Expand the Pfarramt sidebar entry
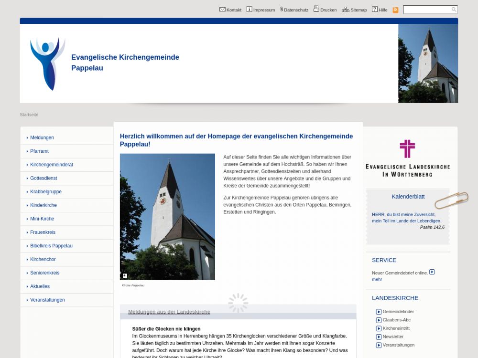 tap(39, 151)
